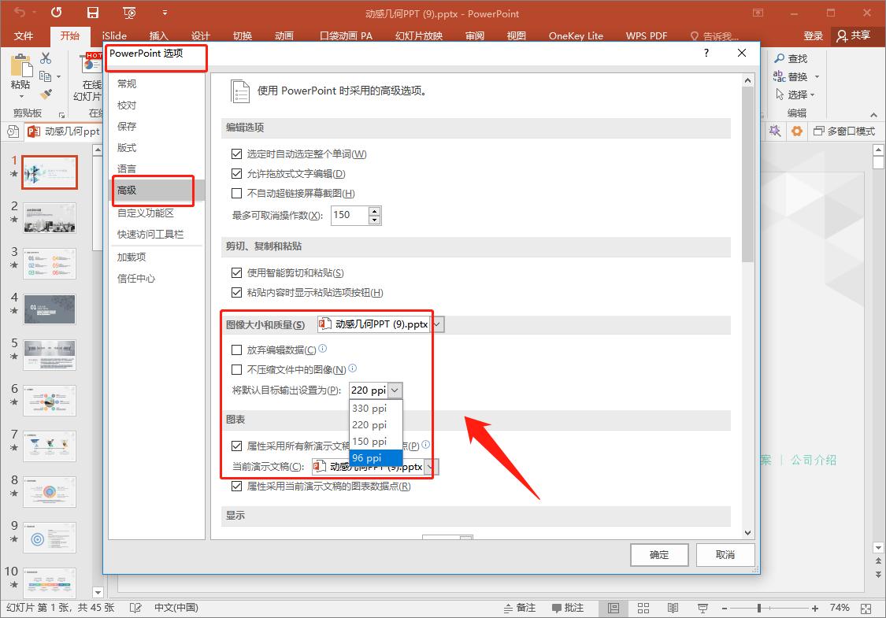The width and height of the screenshot is (886, 618).
Task: Increase the 最多可取消操作数 spinner value
Action: click(x=374, y=211)
